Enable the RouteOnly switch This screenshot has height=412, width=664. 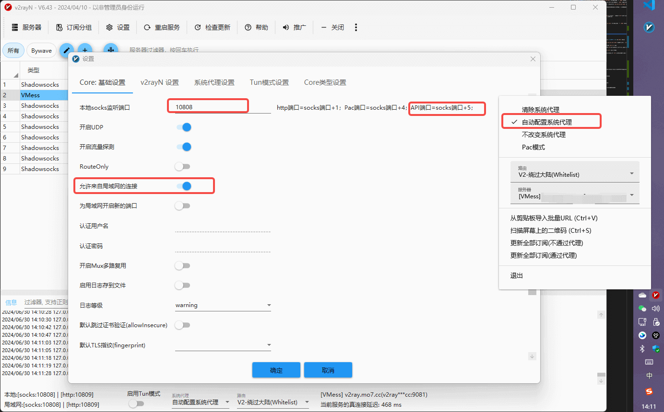coord(182,166)
